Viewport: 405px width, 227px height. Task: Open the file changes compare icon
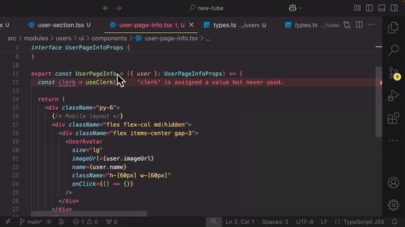[347, 25]
